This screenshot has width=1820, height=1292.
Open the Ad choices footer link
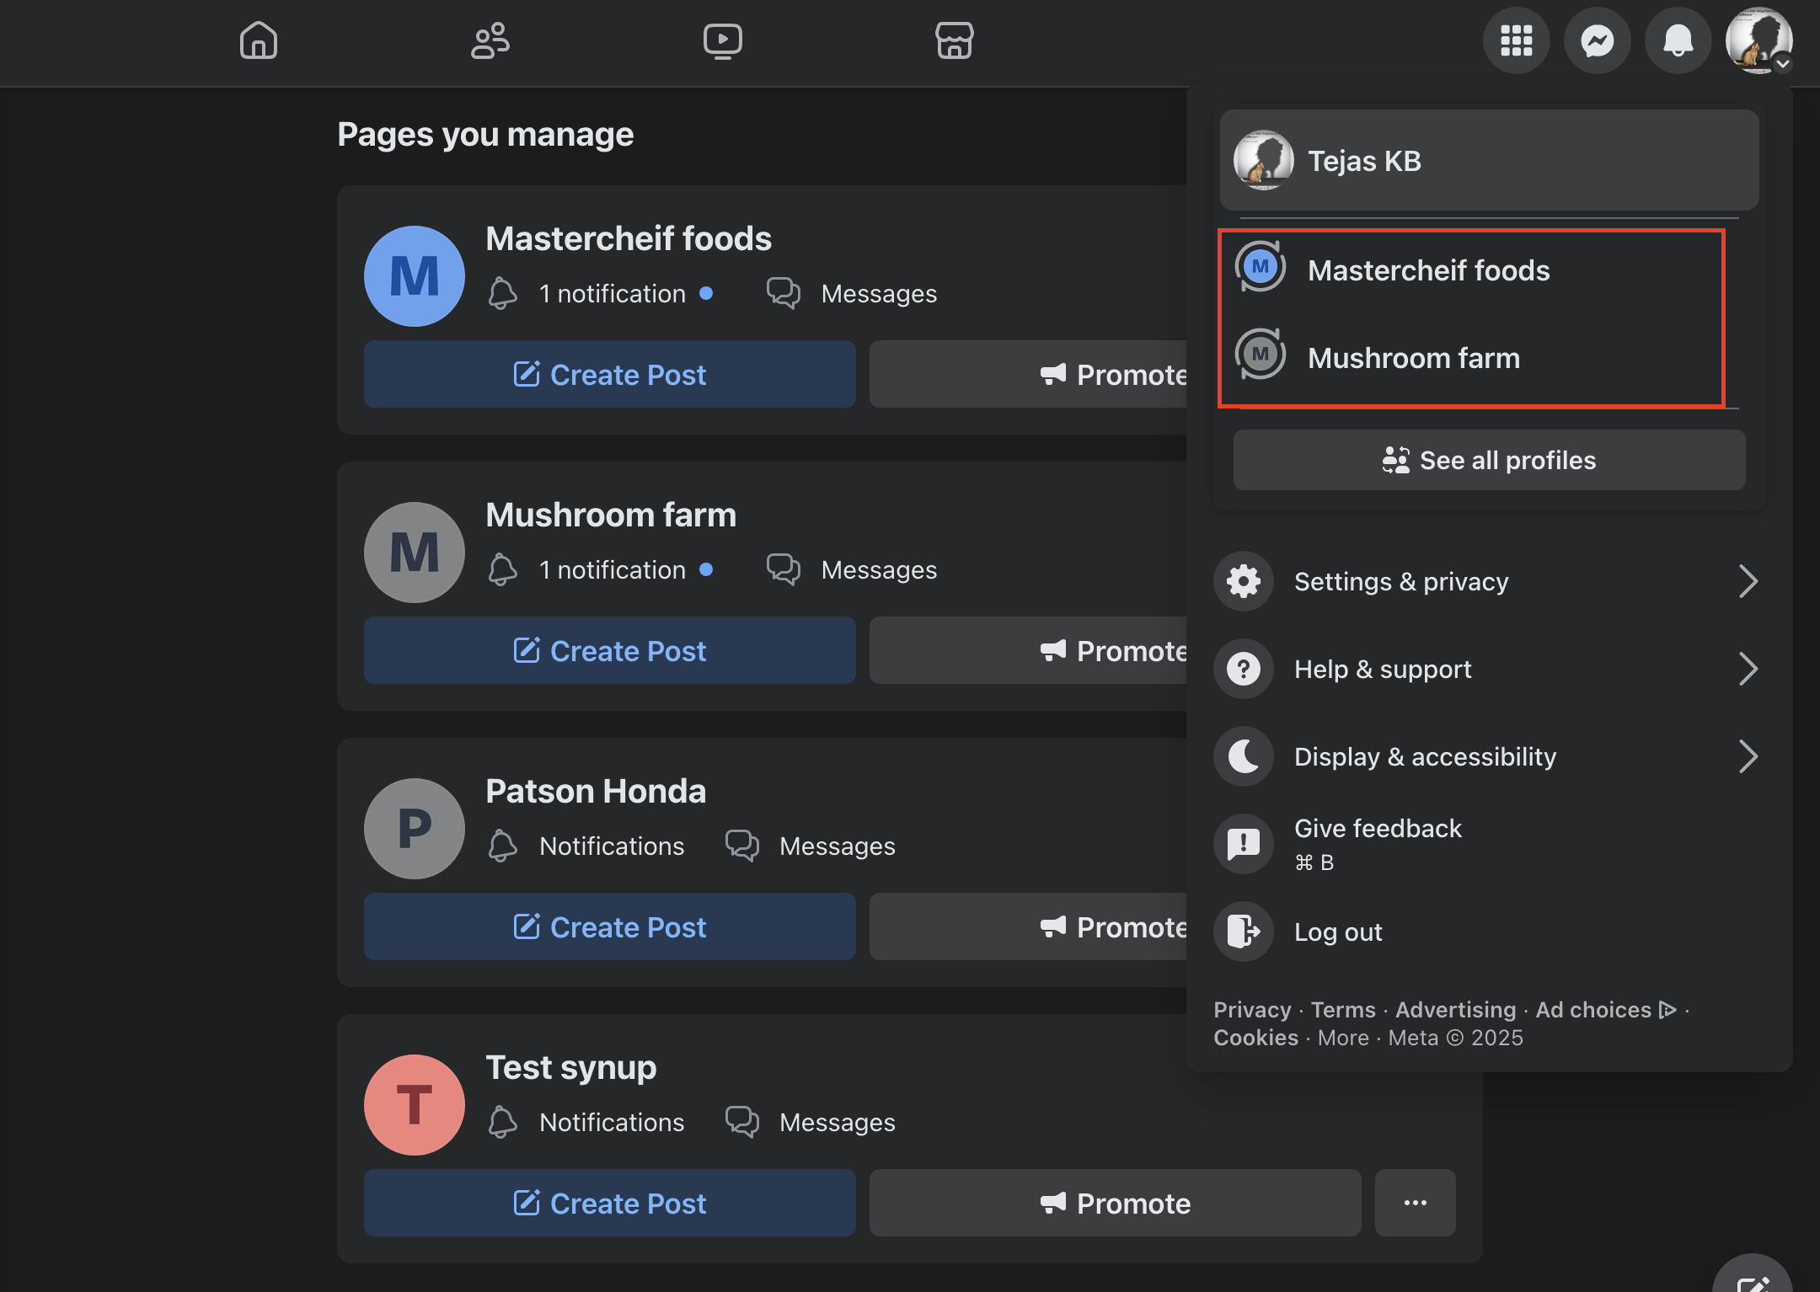click(1606, 1009)
